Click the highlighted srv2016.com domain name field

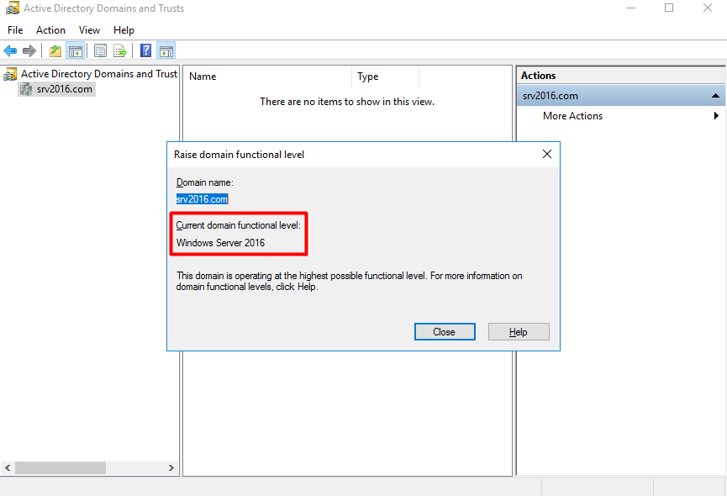pyautogui.click(x=203, y=199)
